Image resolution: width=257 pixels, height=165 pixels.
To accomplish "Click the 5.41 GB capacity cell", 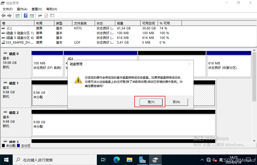I will pyautogui.click(x=123, y=43).
